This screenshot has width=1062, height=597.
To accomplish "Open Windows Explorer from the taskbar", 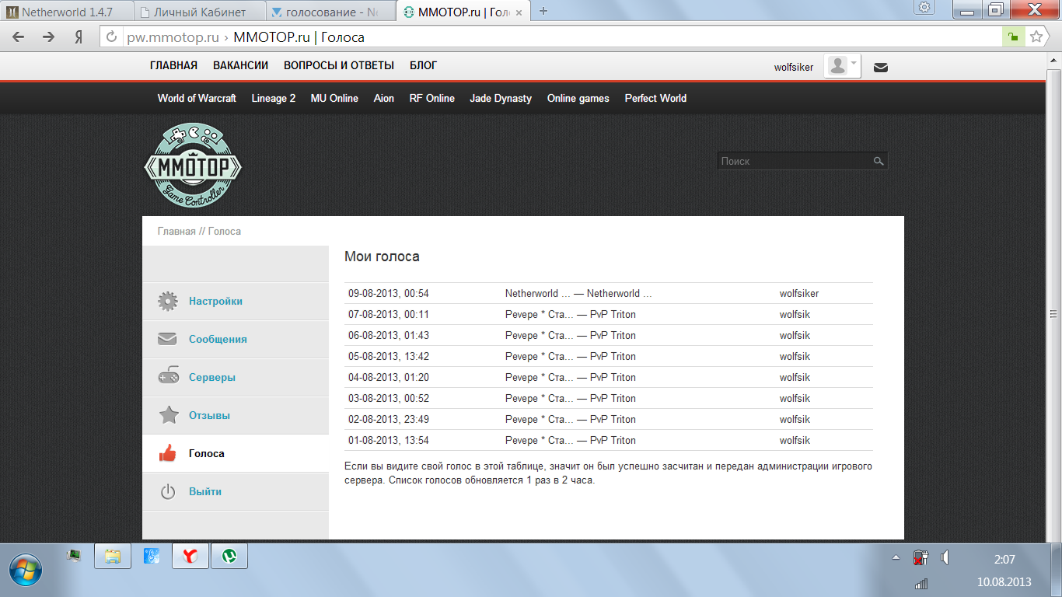I will [113, 556].
